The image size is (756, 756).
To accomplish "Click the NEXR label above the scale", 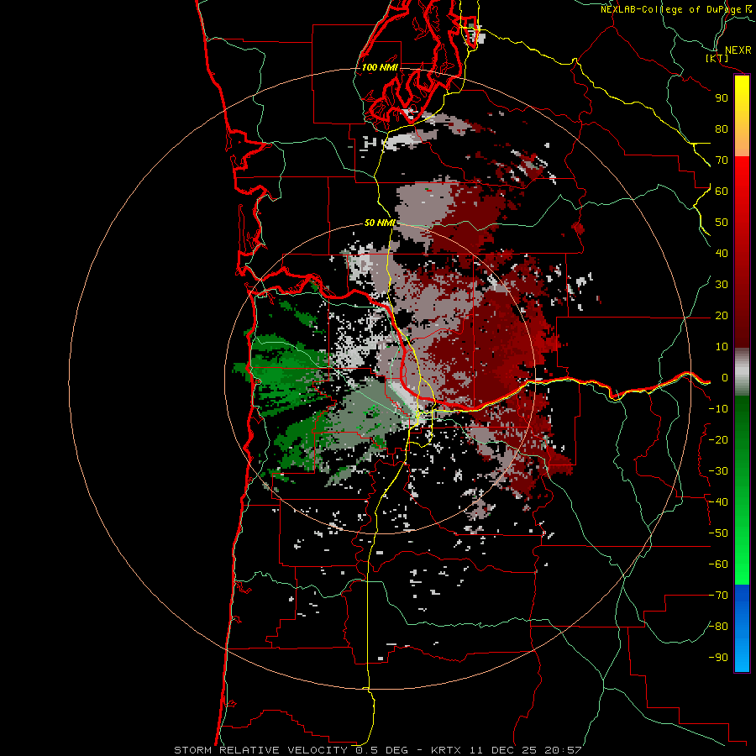I will tap(738, 50).
